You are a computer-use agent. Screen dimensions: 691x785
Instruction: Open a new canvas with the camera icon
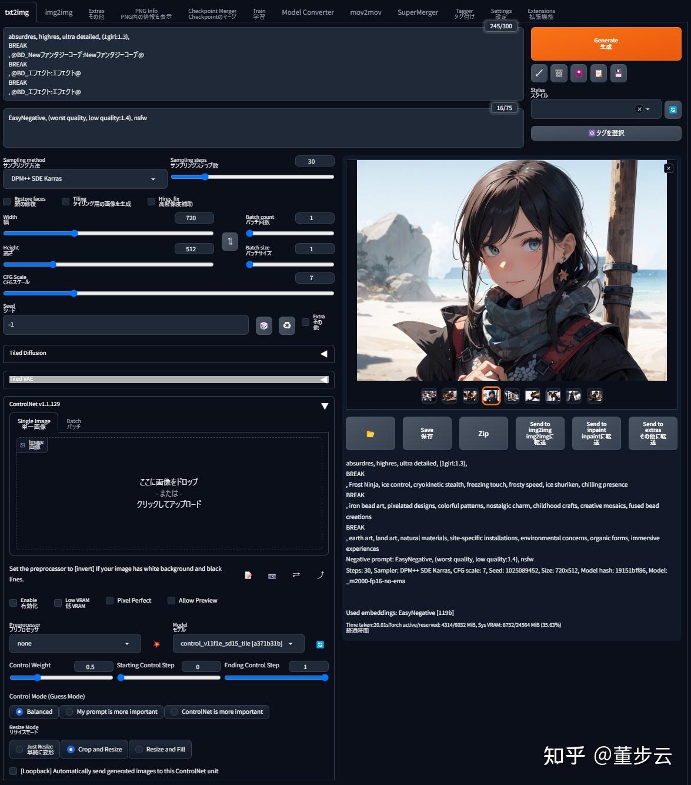(272, 576)
